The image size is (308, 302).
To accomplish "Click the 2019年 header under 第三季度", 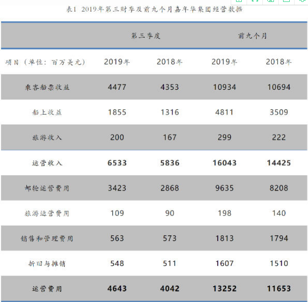I will click(117, 62).
